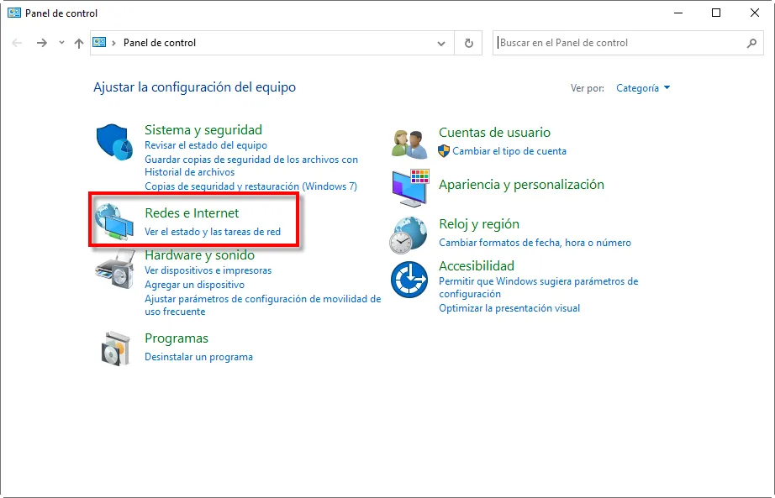Open the Hardware y sonido printer icon
This screenshot has width=775, height=498.
coord(114,269)
